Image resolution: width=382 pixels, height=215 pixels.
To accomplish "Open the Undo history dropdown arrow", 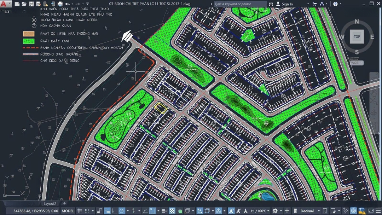I will point(73,4).
